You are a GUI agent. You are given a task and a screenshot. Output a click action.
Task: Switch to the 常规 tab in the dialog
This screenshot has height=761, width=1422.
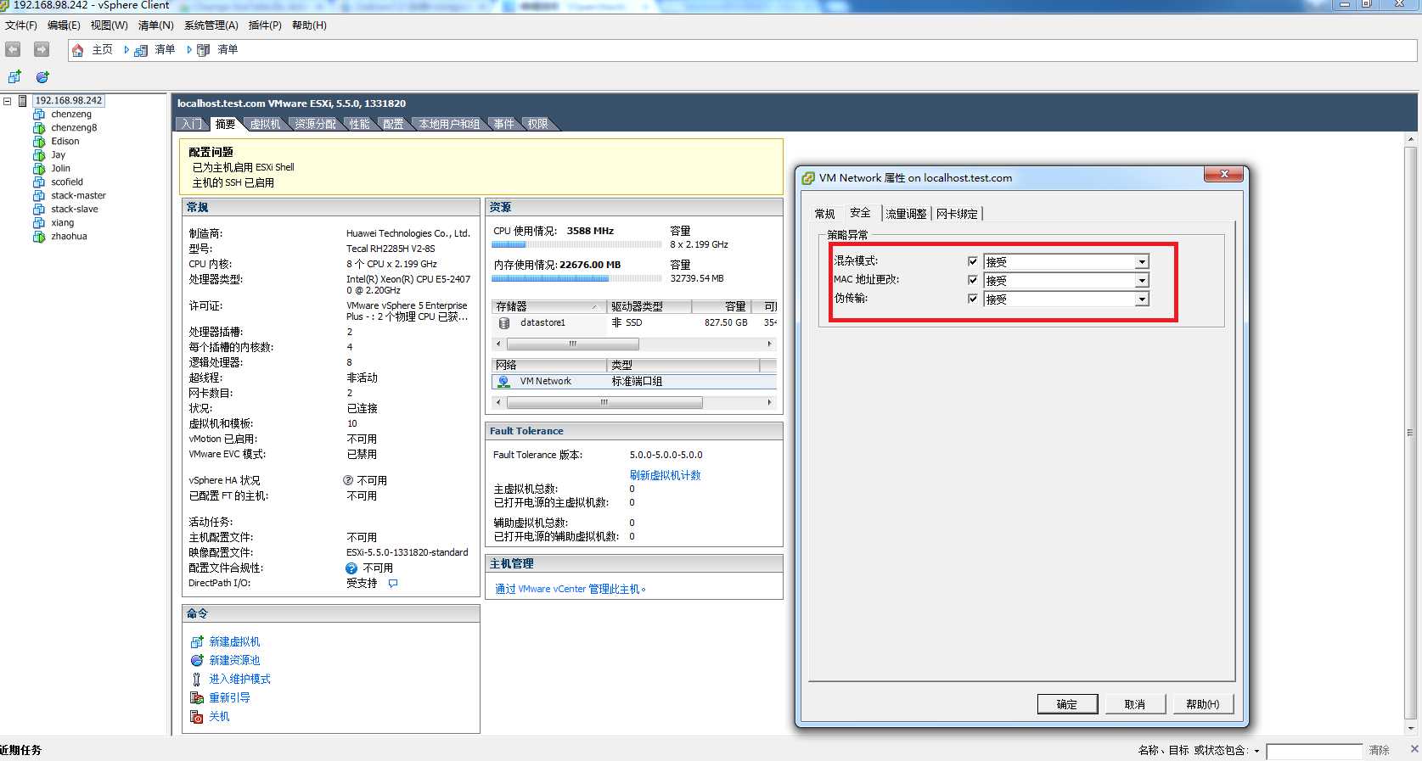point(824,214)
